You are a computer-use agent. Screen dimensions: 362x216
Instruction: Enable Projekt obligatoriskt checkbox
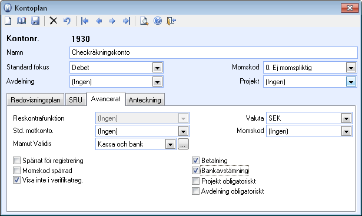(x=195, y=181)
